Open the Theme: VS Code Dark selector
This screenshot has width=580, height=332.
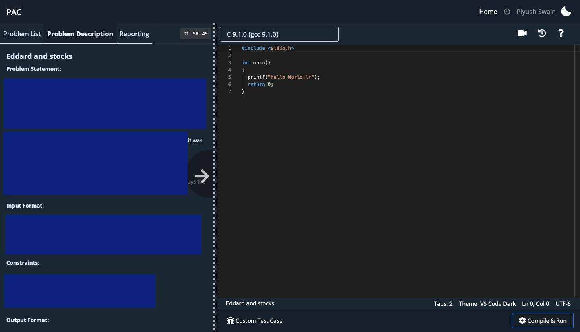tap(487, 304)
